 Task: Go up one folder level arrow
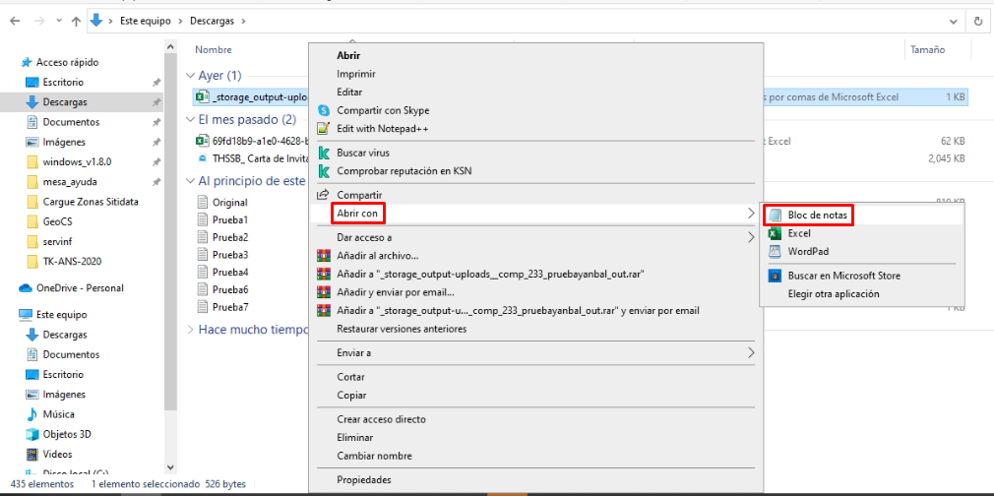click(76, 21)
